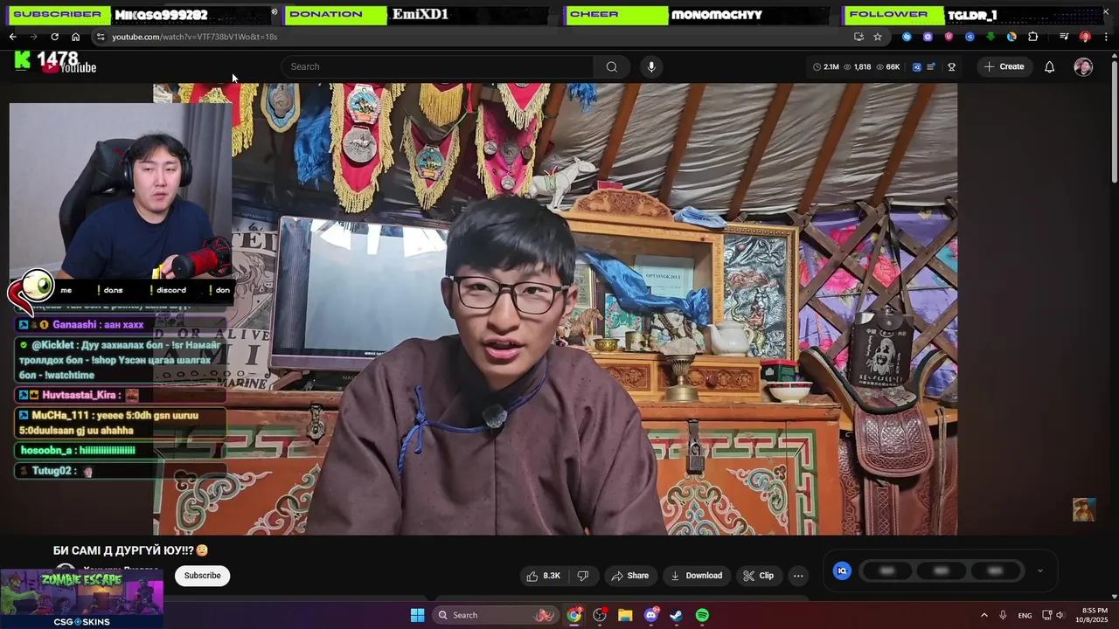Open the vidIQ list icon in stats bar
1119x629 pixels.
click(931, 66)
